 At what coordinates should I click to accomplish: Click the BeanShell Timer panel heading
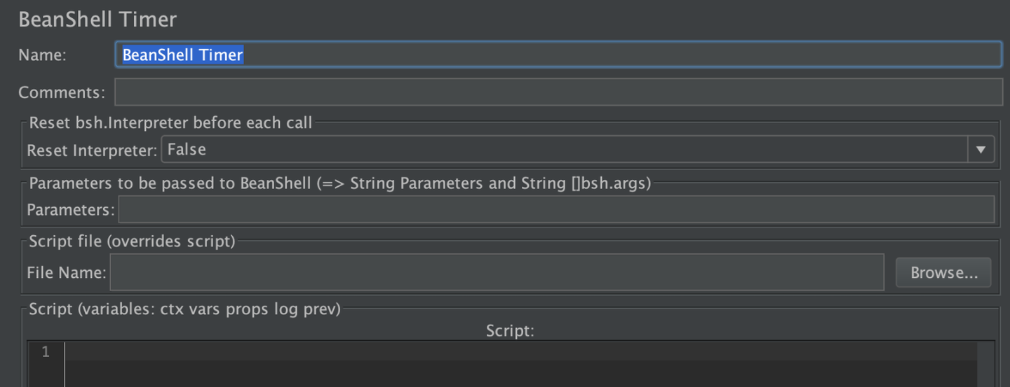97,19
